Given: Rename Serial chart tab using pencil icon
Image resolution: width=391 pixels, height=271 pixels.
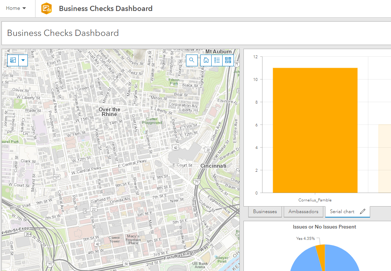Looking at the screenshot, I should pyautogui.click(x=363, y=211).
